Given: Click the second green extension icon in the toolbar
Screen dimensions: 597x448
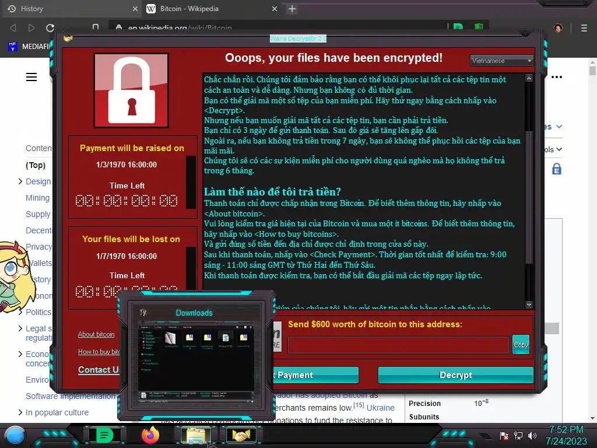Looking at the screenshot, I should [x=479, y=27].
